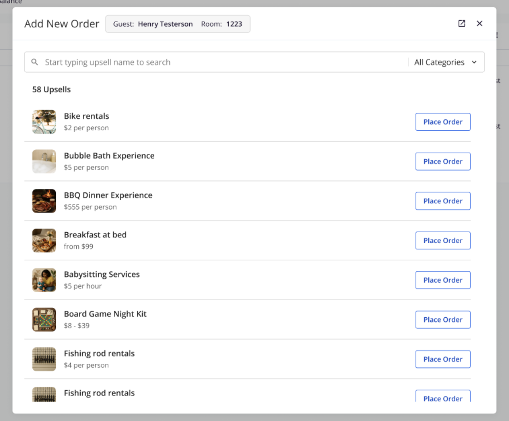This screenshot has width=509, height=421.
Task: Place order for Breakfast at bed
Action: click(x=442, y=241)
